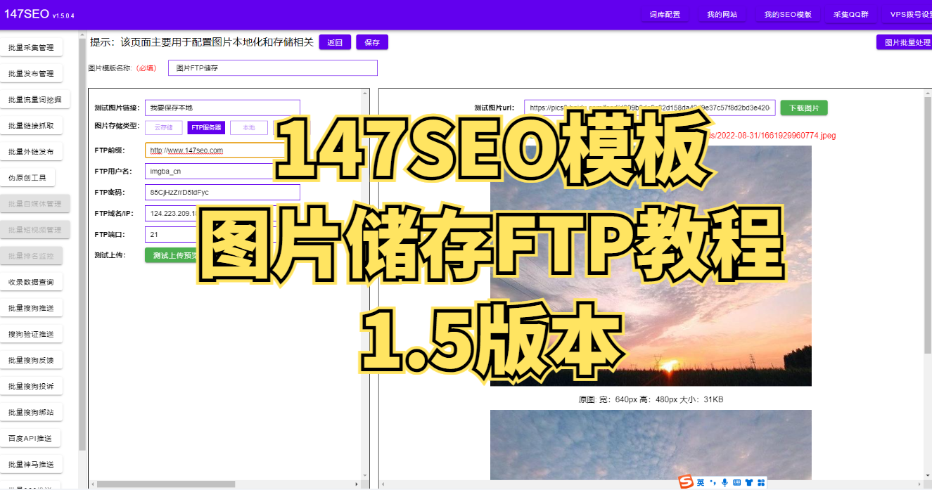This screenshot has height=490, width=932.
Task: Open 伪原创工具 in the sidebar
Action: [27, 178]
